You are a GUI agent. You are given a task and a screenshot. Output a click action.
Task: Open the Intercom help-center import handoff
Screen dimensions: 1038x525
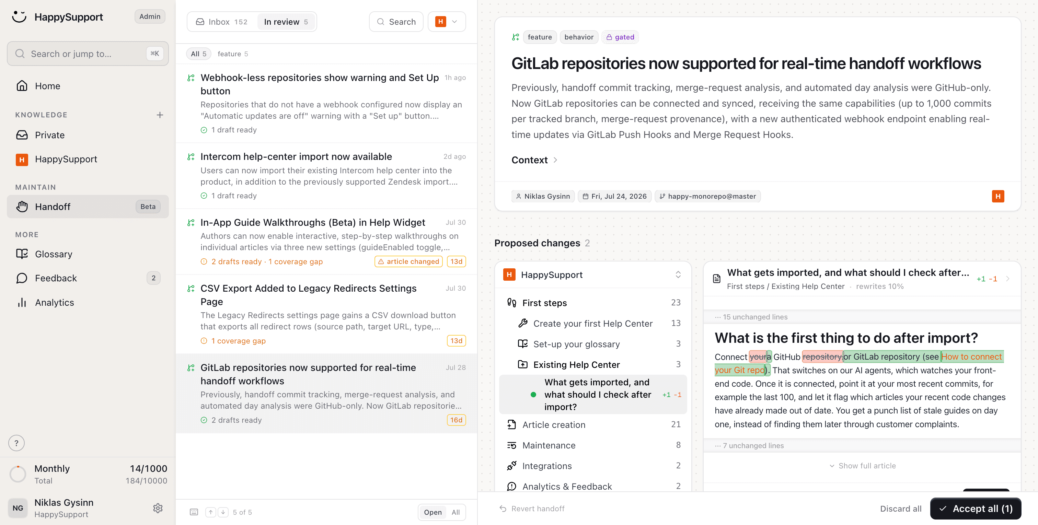point(326,176)
